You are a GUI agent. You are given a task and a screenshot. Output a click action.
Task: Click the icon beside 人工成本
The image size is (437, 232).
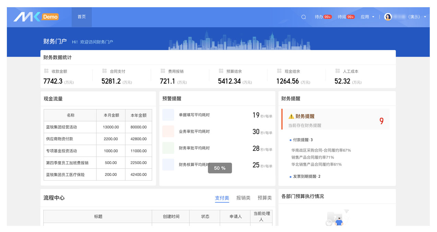click(x=338, y=71)
